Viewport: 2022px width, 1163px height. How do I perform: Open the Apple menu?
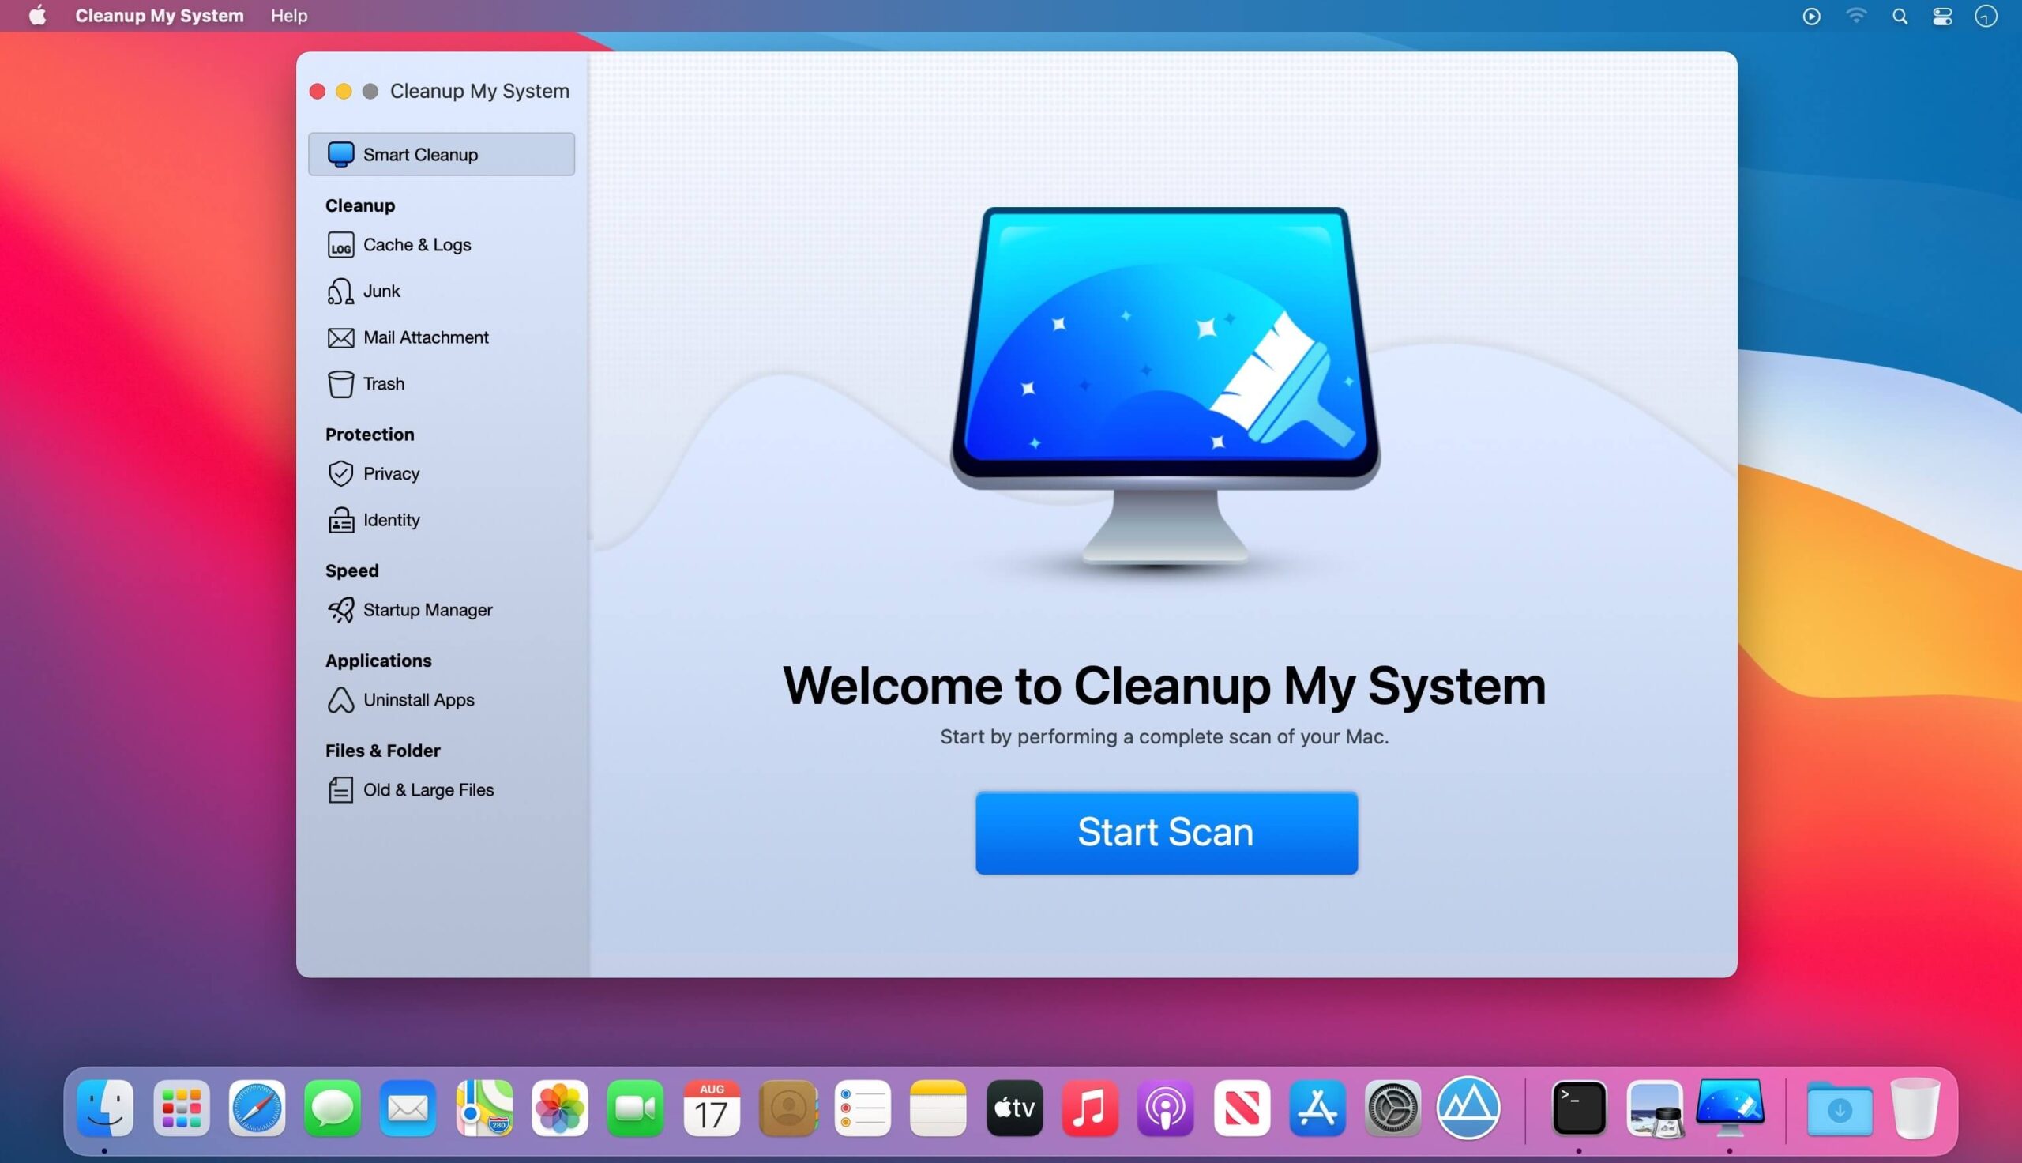(x=38, y=15)
